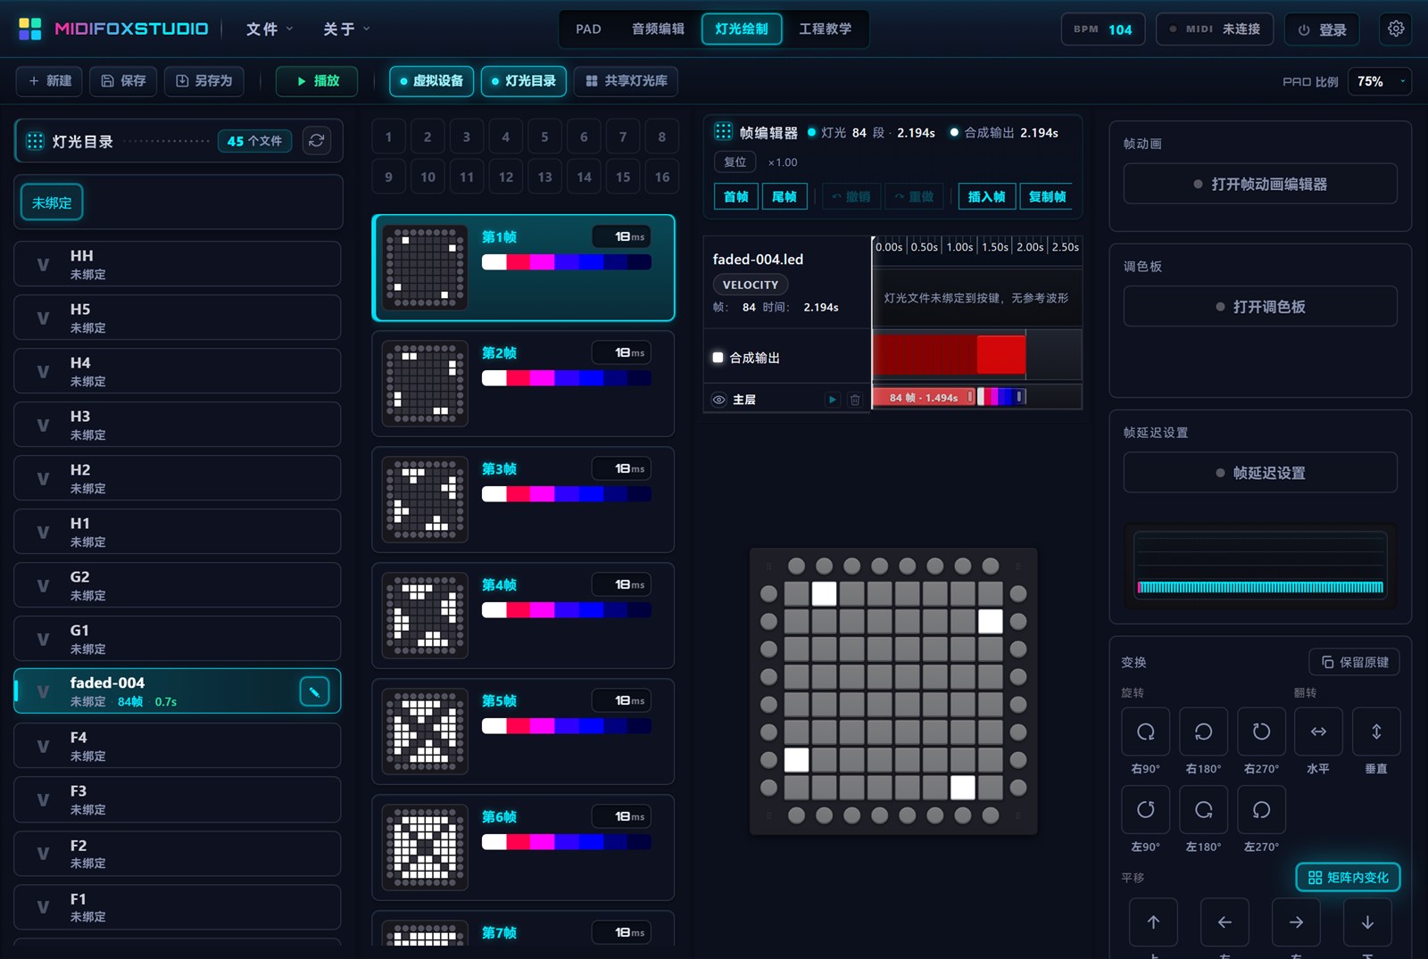Jump to first frame 首帧

(736, 196)
